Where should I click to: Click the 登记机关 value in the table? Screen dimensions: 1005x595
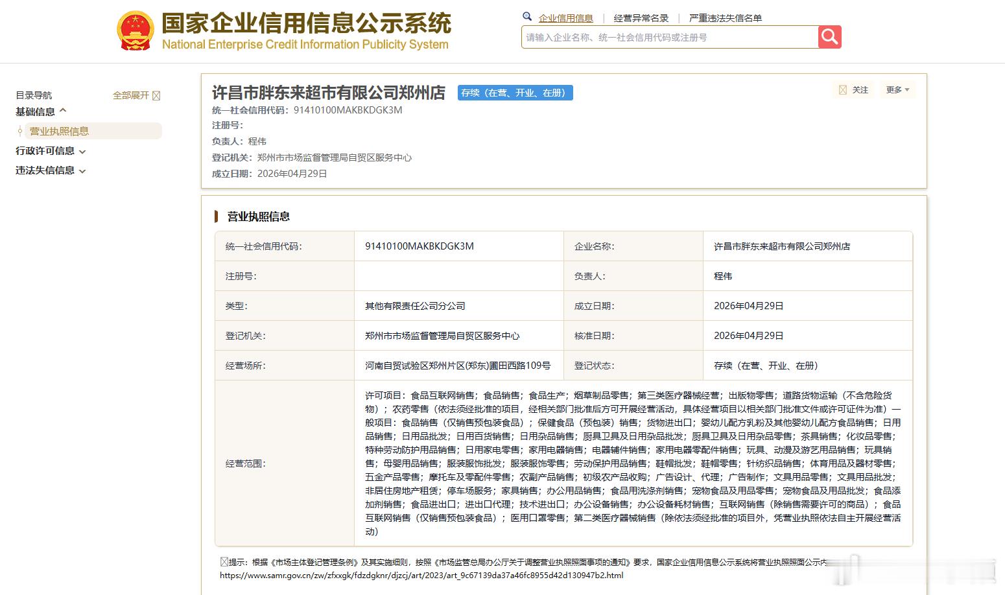[x=442, y=336]
